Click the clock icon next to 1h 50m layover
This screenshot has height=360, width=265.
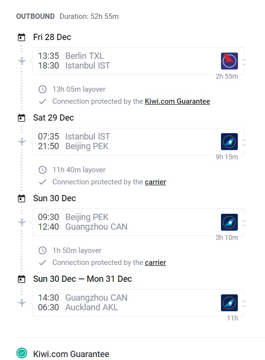43,250
